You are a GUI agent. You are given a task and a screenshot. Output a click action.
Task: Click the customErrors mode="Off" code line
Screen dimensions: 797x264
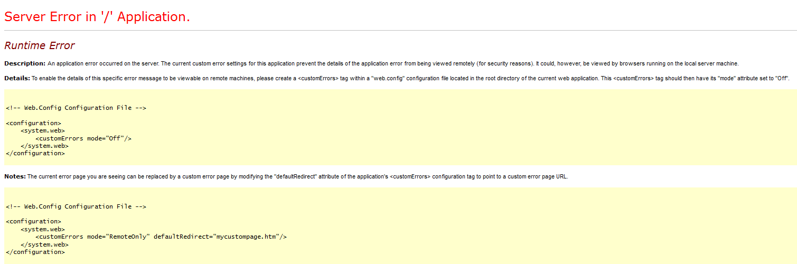pyautogui.click(x=83, y=138)
